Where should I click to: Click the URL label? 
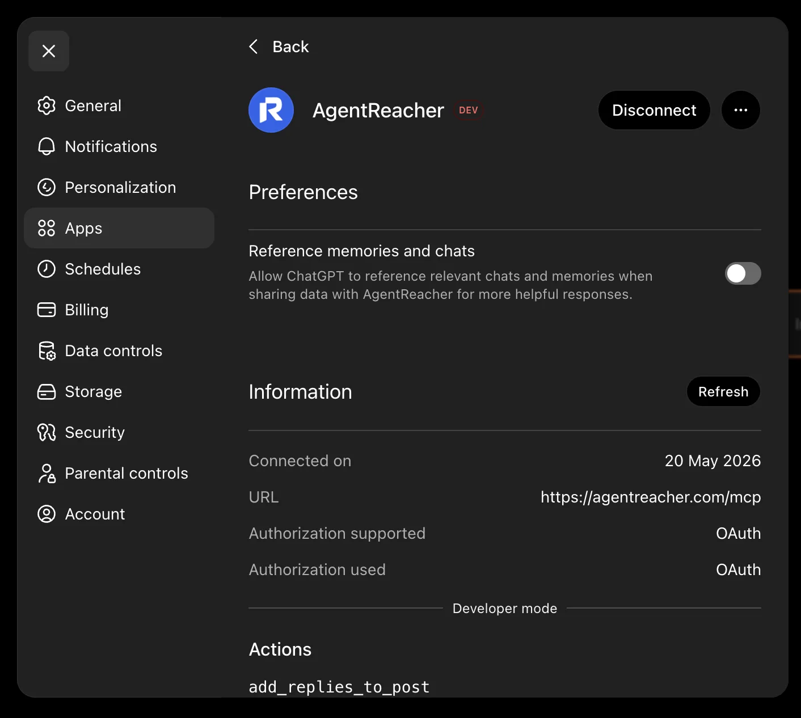pos(264,497)
